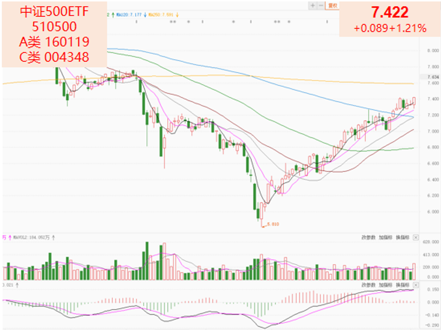The image size is (441, 330).
Task: Click 改参数 in the volume panel
Action: (x=368, y=238)
